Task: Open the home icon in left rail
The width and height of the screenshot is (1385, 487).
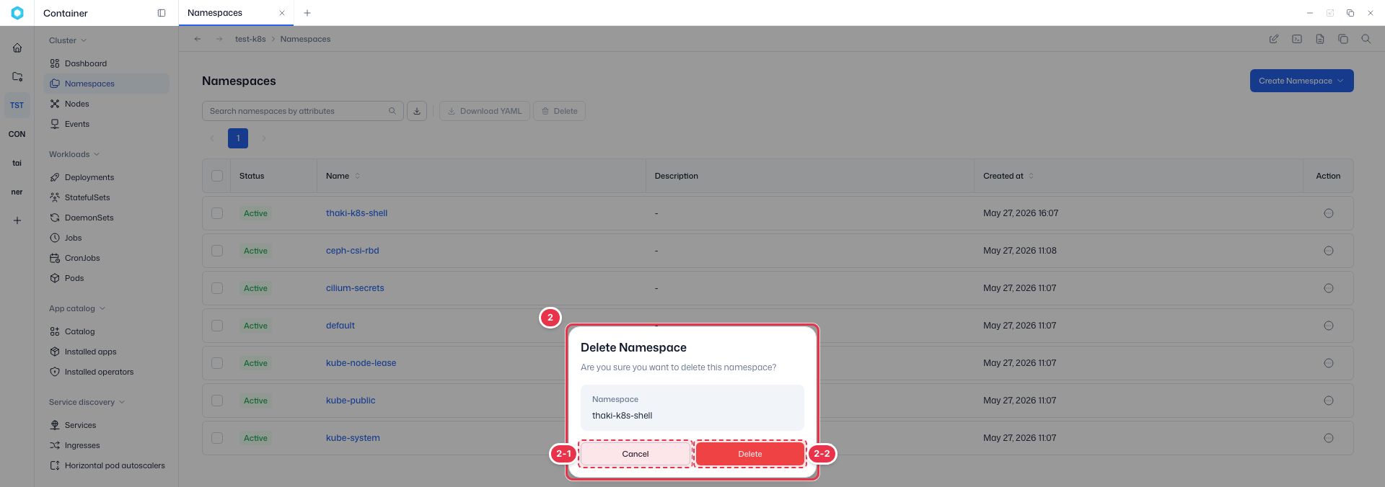Action: pyautogui.click(x=17, y=48)
